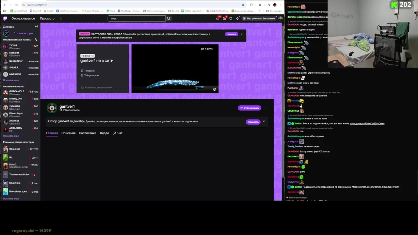Viewport: 418px width, 235px height.
Task: Collapse the Для вас sidebar
Action: 36,26
